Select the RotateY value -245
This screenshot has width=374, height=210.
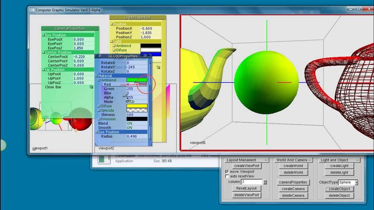(x=137, y=67)
